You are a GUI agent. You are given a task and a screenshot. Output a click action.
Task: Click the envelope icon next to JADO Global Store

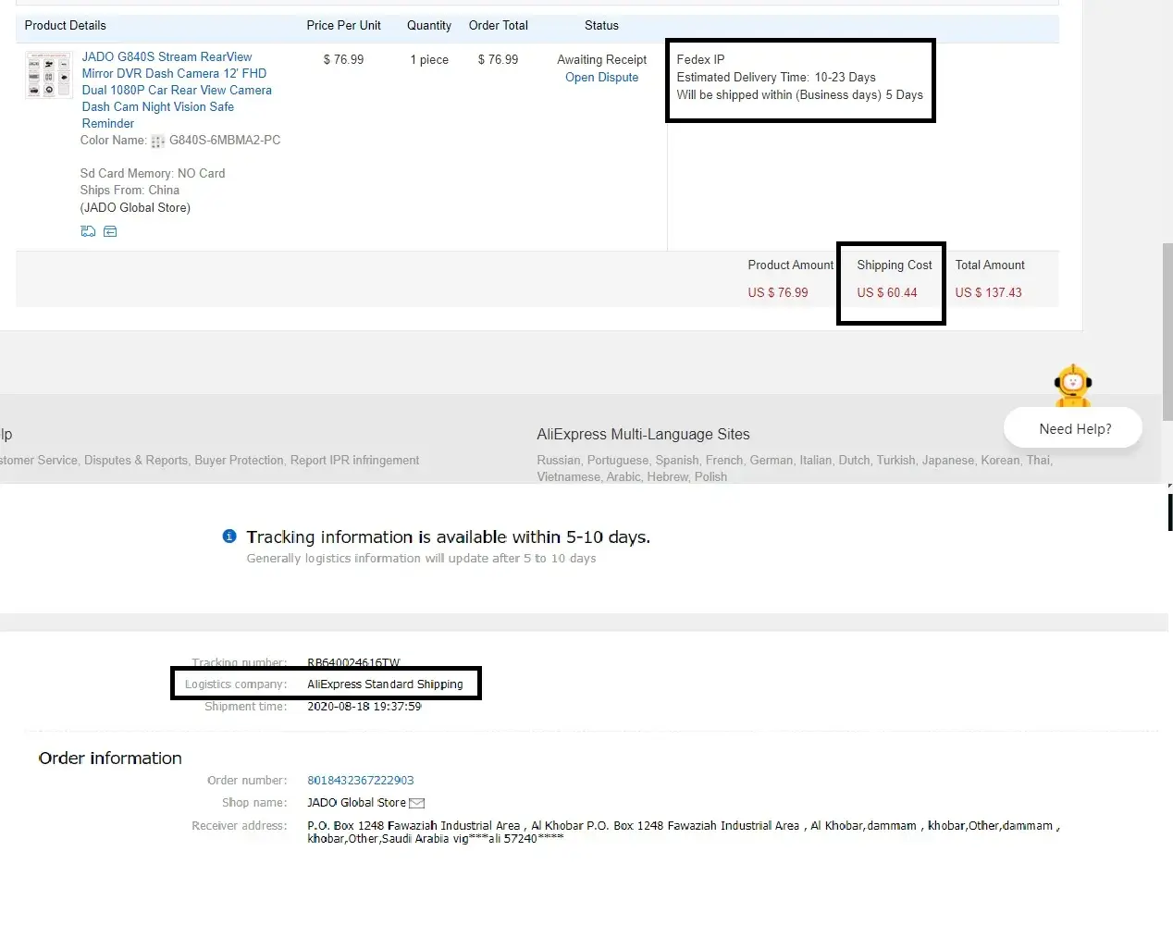[x=417, y=803]
